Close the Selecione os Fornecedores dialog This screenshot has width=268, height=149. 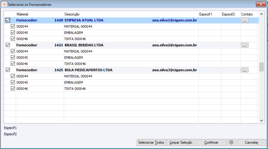tap(261, 4)
